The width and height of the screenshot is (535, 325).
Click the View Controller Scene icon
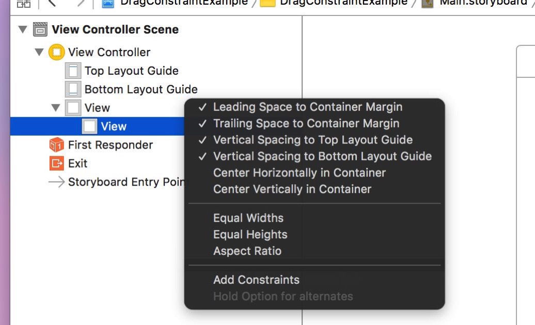point(40,29)
